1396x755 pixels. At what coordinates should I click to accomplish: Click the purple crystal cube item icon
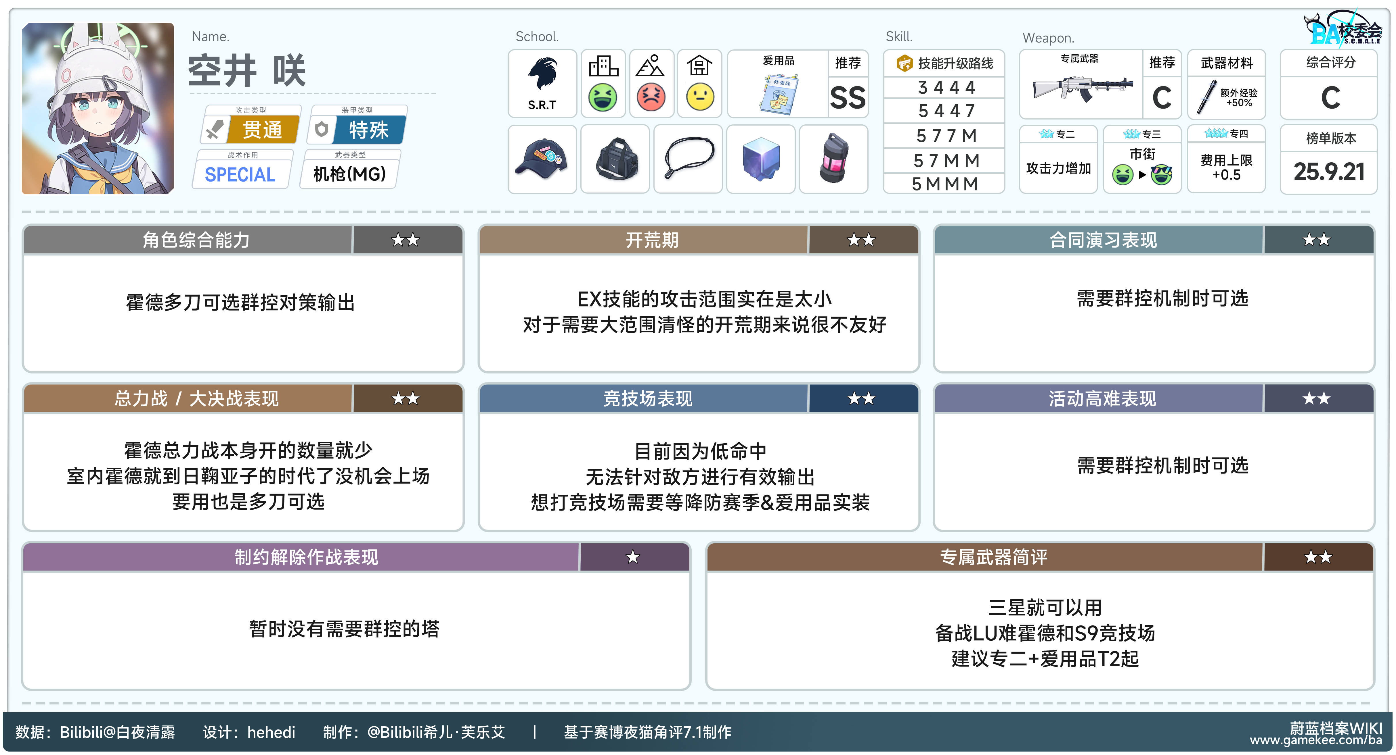click(761, 159)
